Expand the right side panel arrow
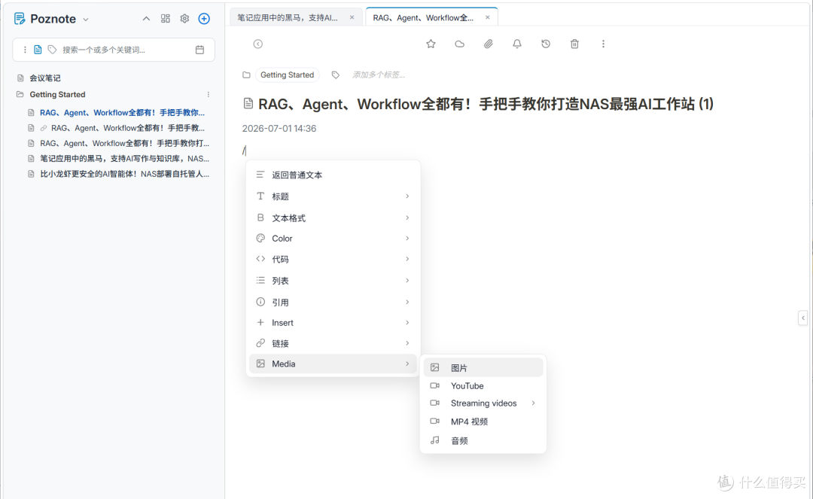Screen dimensions: 813x499 click(x=802, y=318)
